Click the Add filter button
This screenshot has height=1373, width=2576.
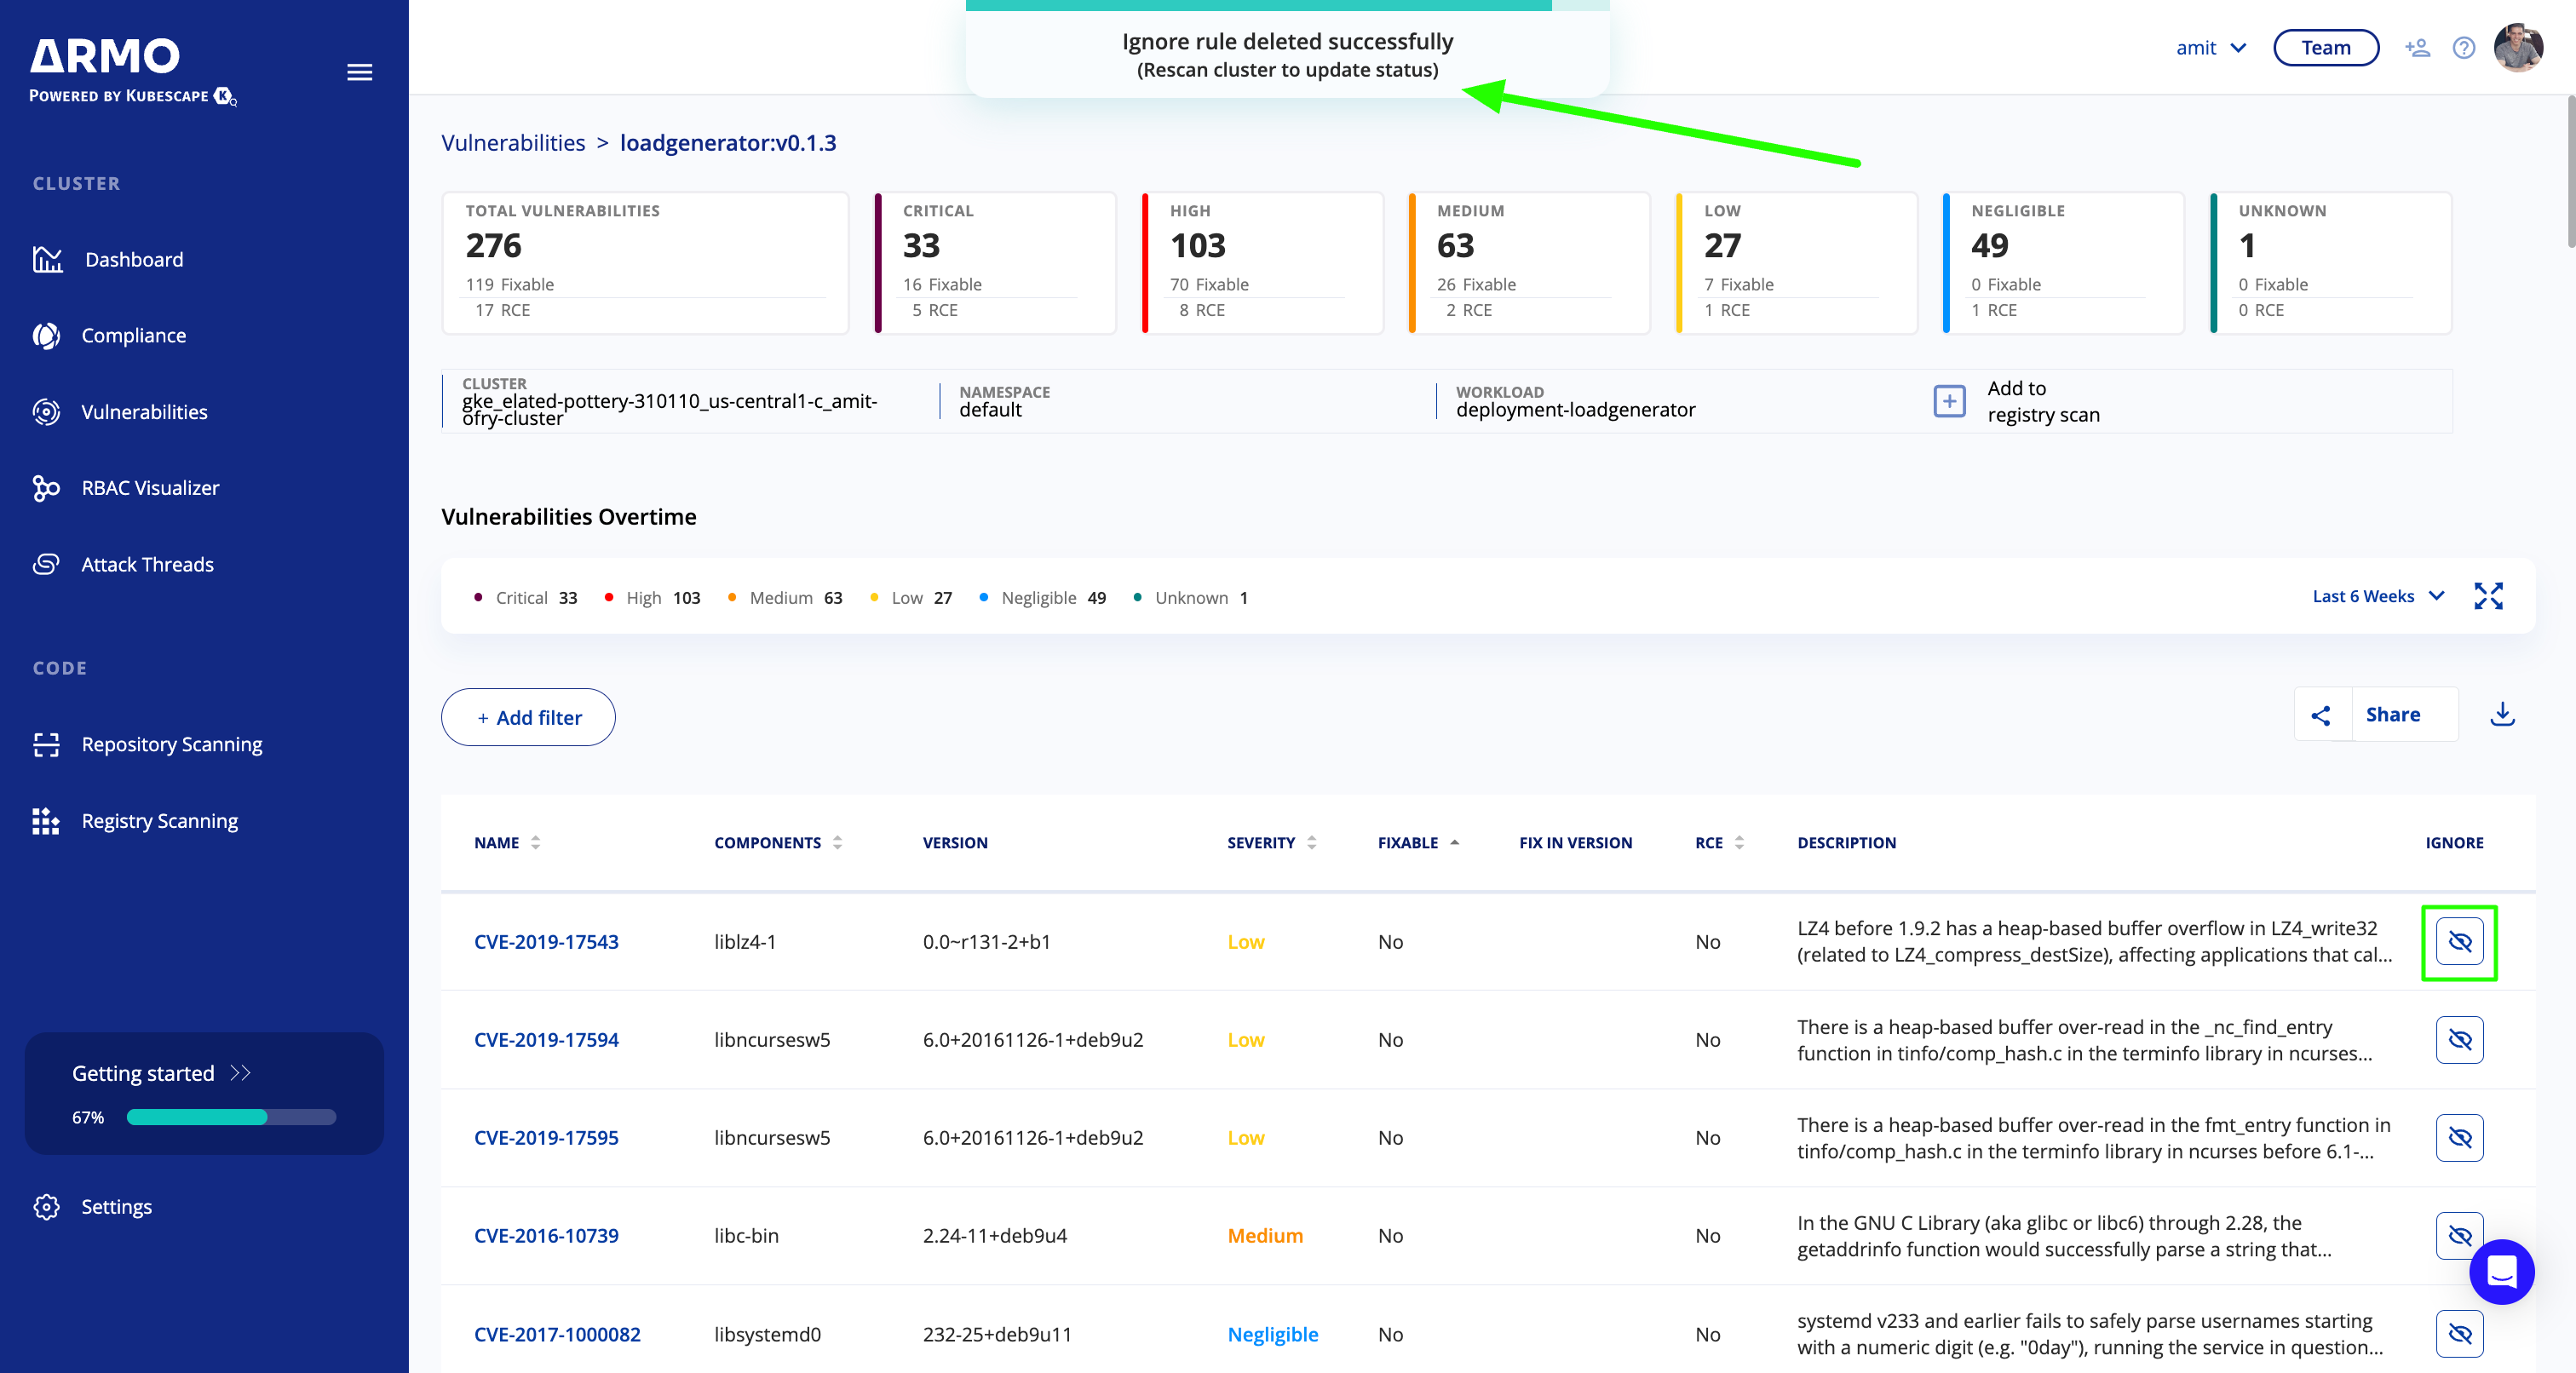(528, 717)
